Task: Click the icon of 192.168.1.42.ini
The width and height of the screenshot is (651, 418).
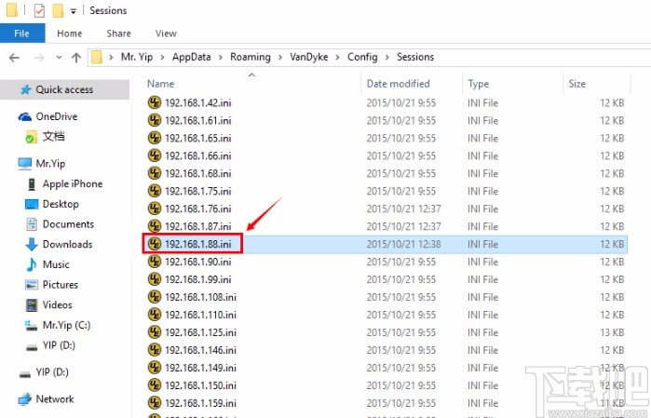Action: tap(155, 102)
